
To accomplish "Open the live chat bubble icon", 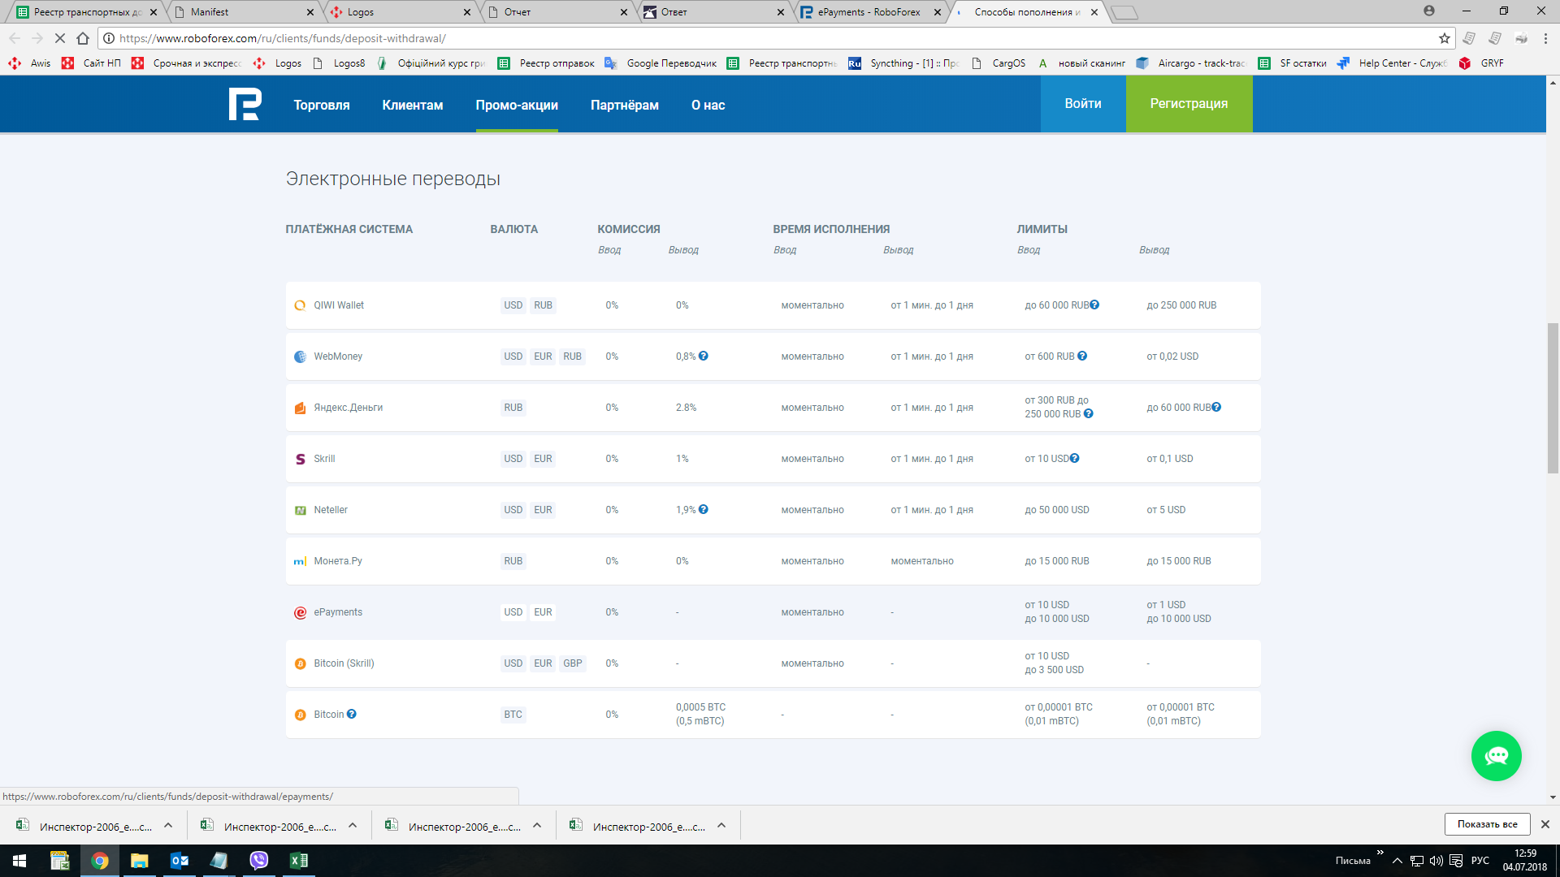I will pos(1496,756).
